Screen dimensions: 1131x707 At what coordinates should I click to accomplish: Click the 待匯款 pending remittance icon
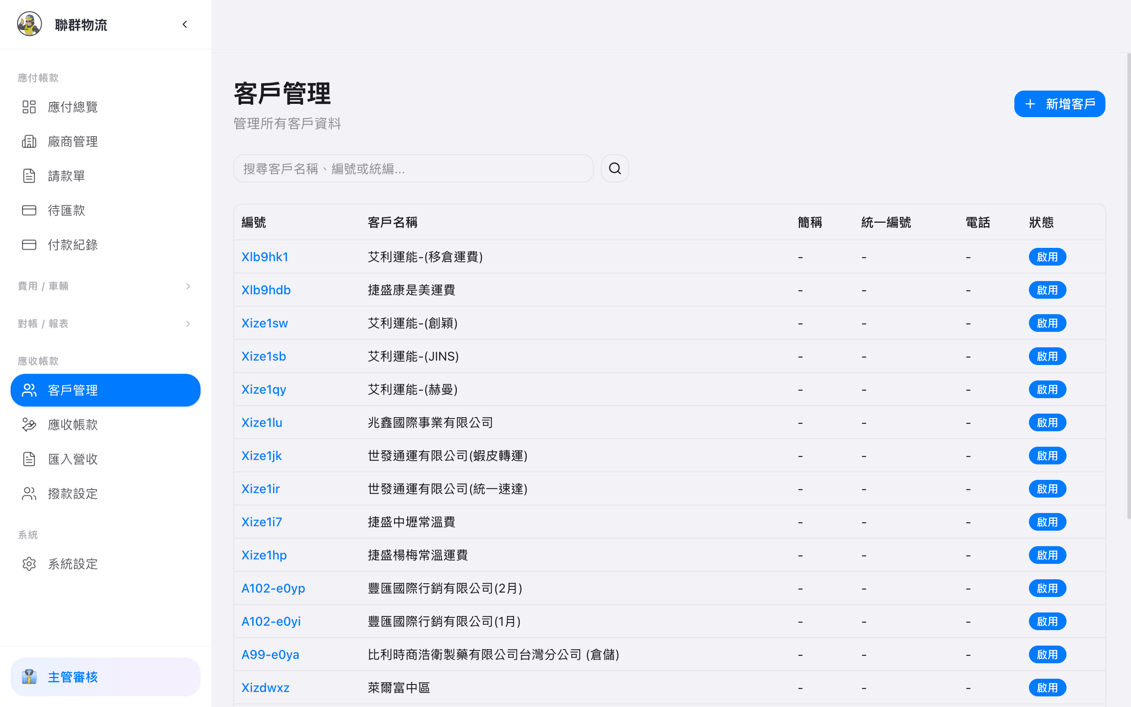tap(29, 210)
